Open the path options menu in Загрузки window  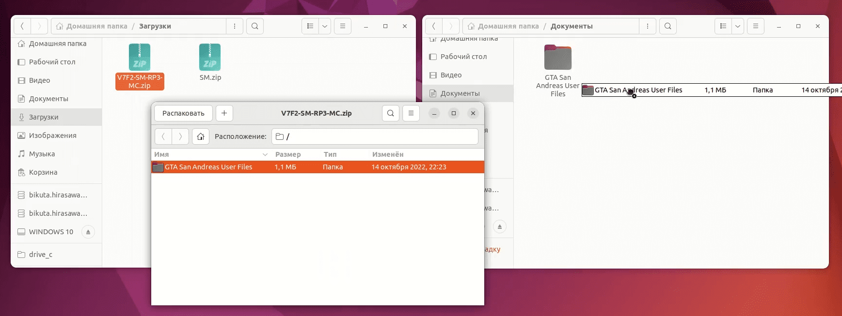(235, 26)
